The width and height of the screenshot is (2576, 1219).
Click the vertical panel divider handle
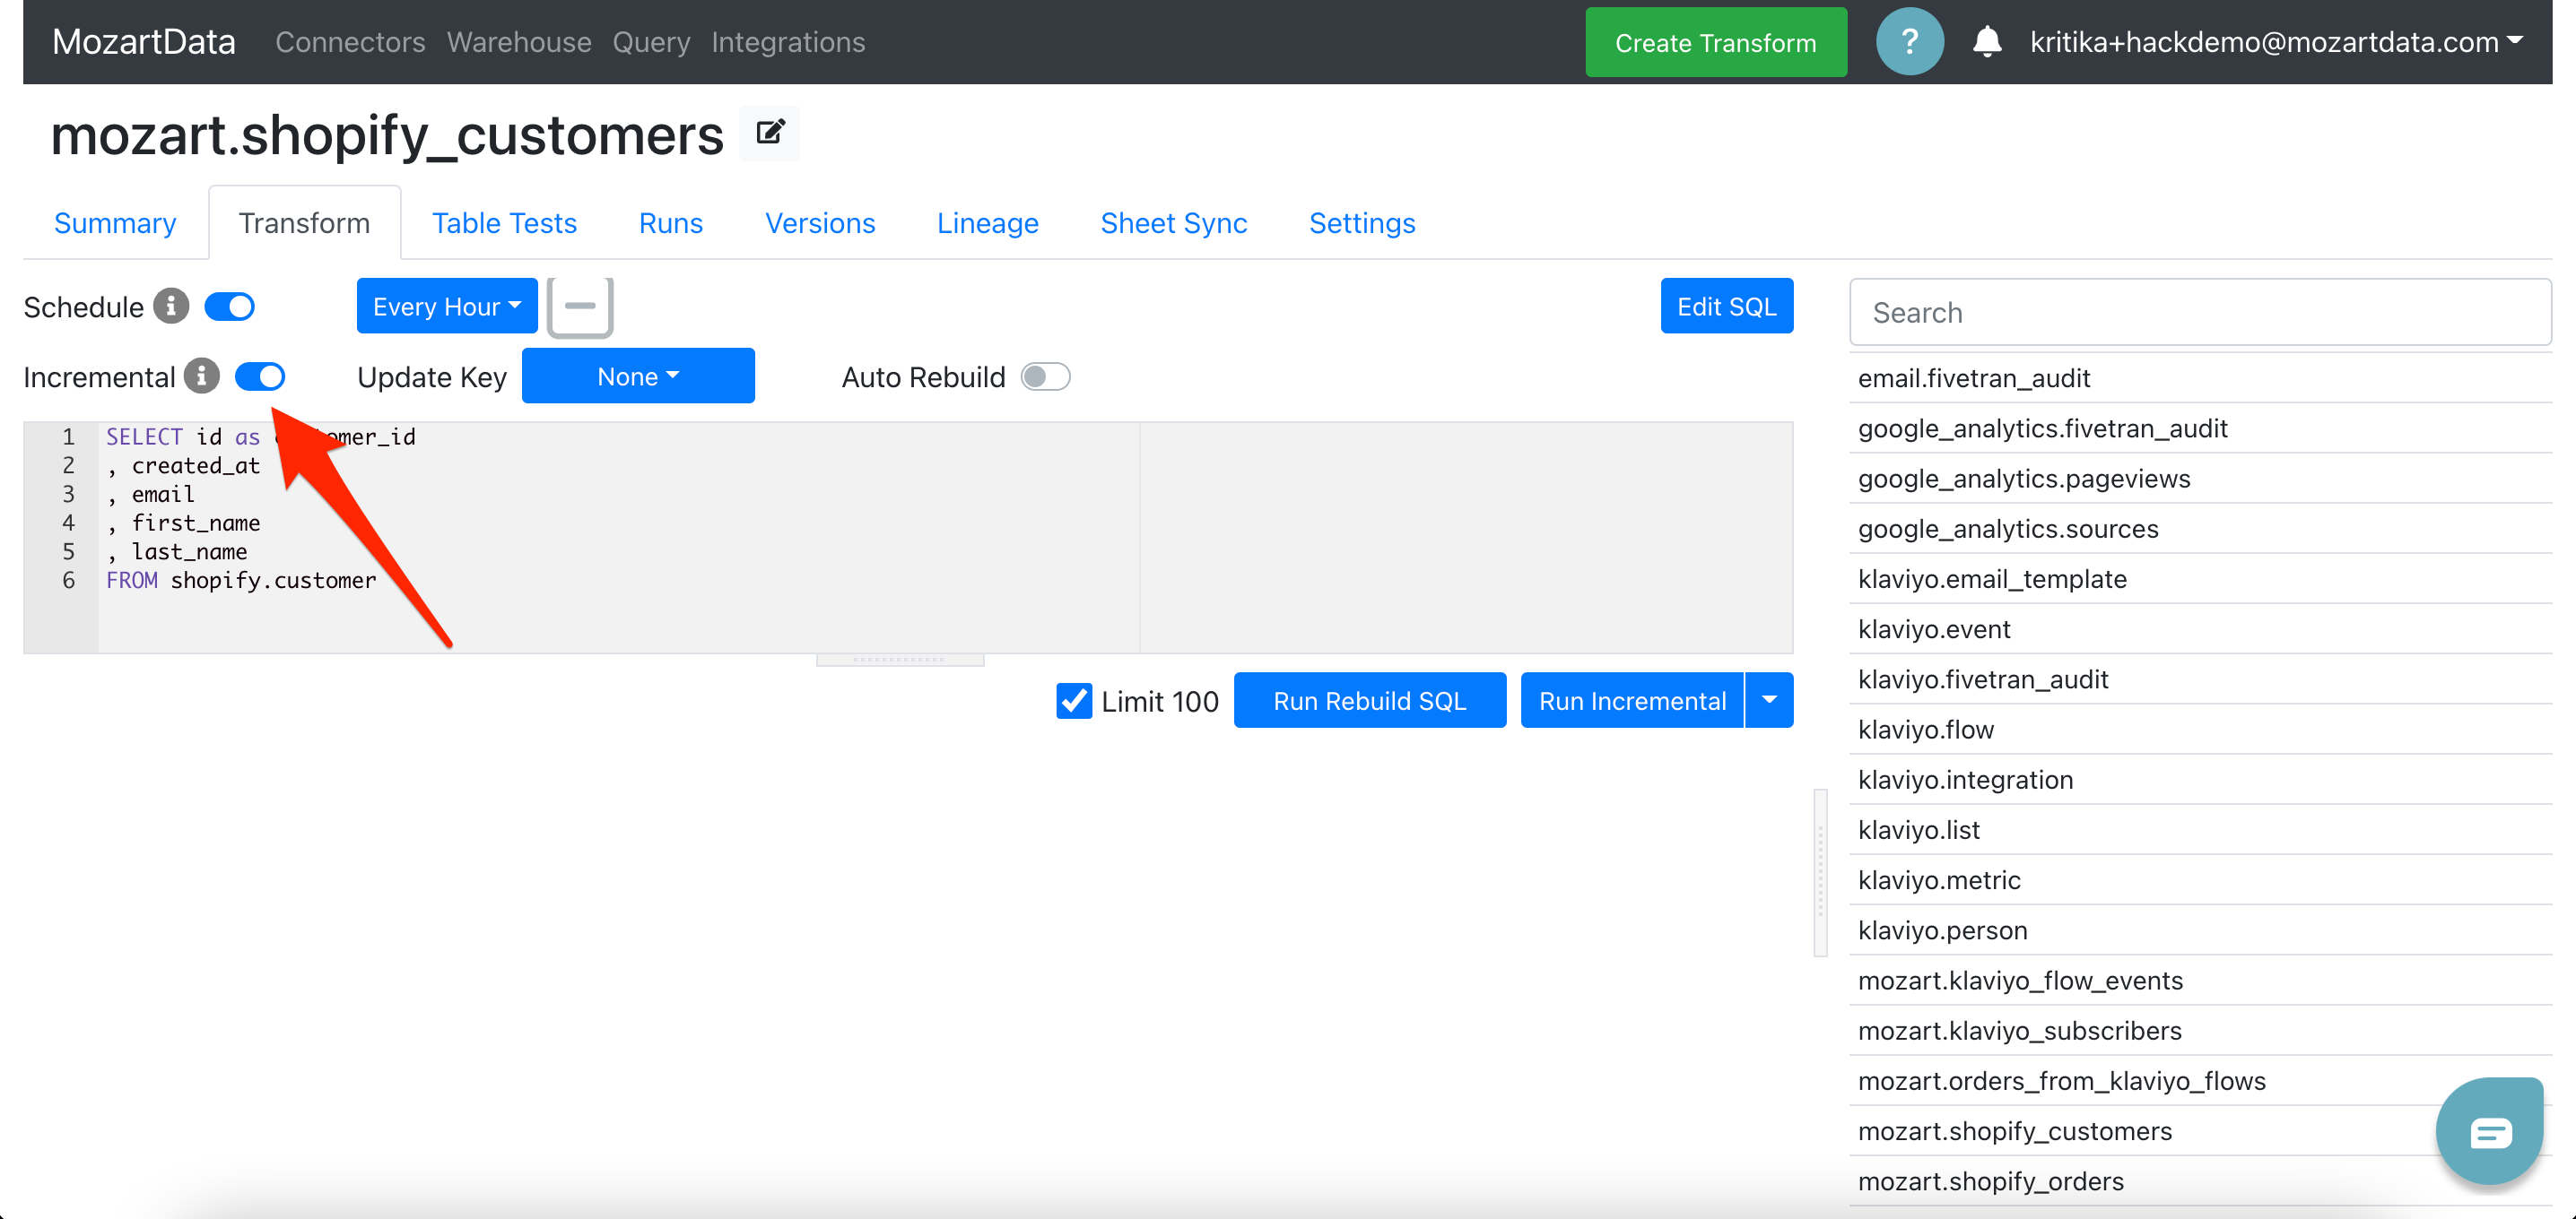pos(1820,872)
